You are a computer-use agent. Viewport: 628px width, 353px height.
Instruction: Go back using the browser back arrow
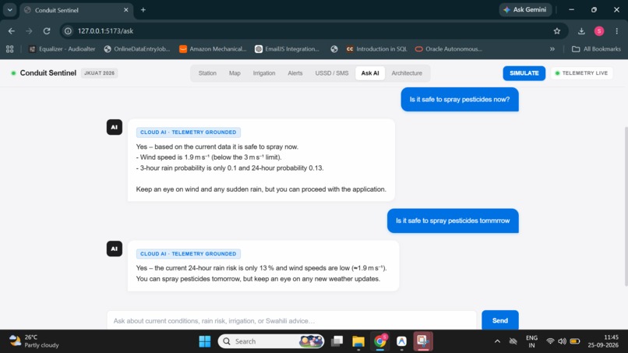pos(11,31)
